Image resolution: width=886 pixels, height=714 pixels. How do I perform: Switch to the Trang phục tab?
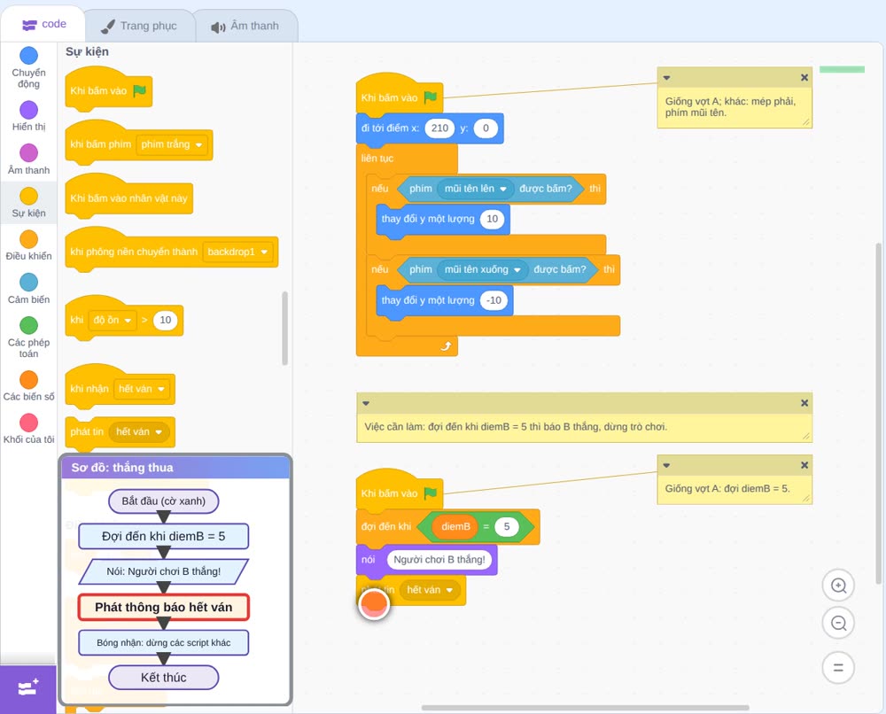tap(139, 26)
